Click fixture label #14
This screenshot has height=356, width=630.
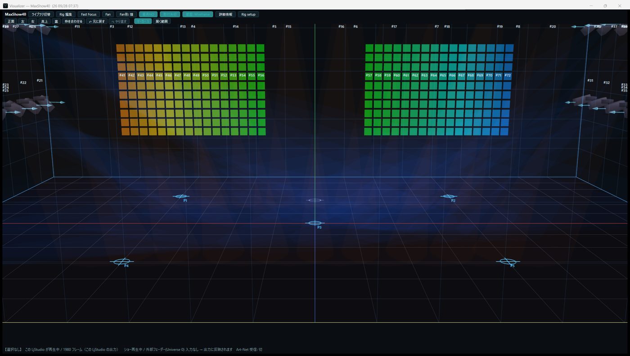[235, 27]
